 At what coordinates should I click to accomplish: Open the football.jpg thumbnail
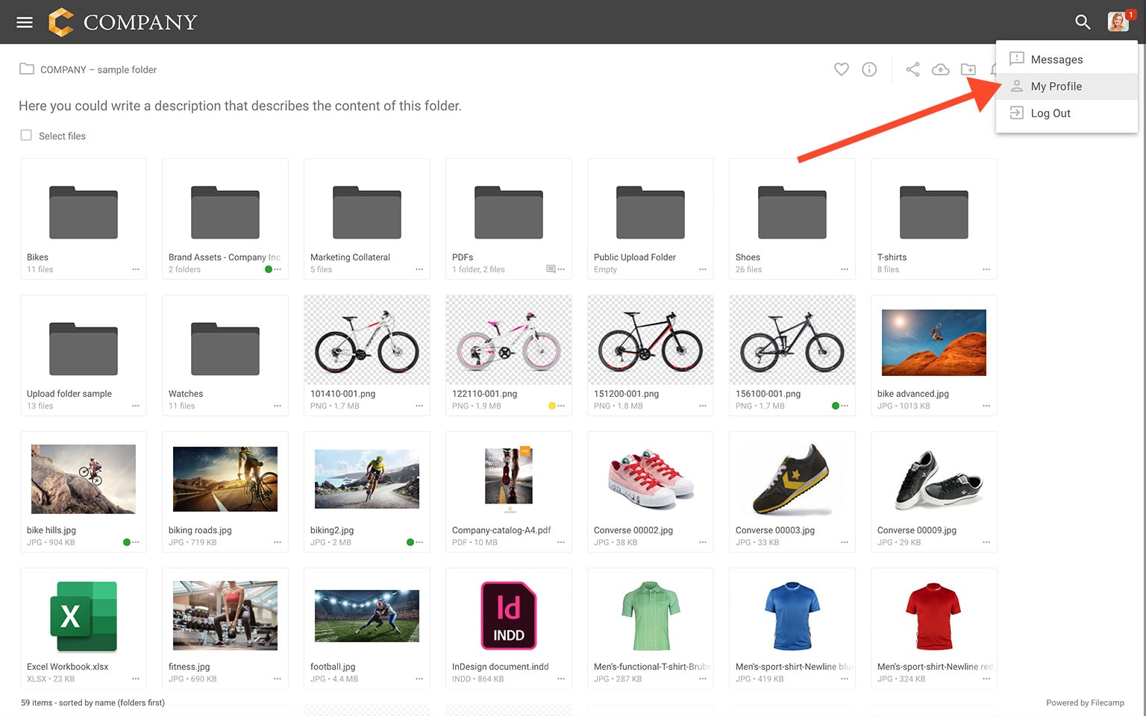(367, 615)
